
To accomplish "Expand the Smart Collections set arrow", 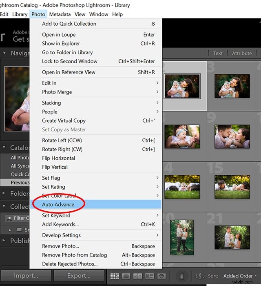I will 10,230.
